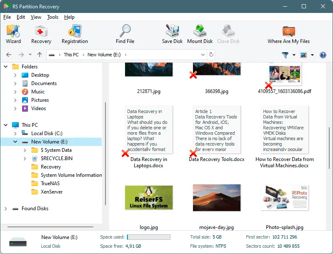
Task: Select Documents in the folder tree
Action: click(44, 83)
